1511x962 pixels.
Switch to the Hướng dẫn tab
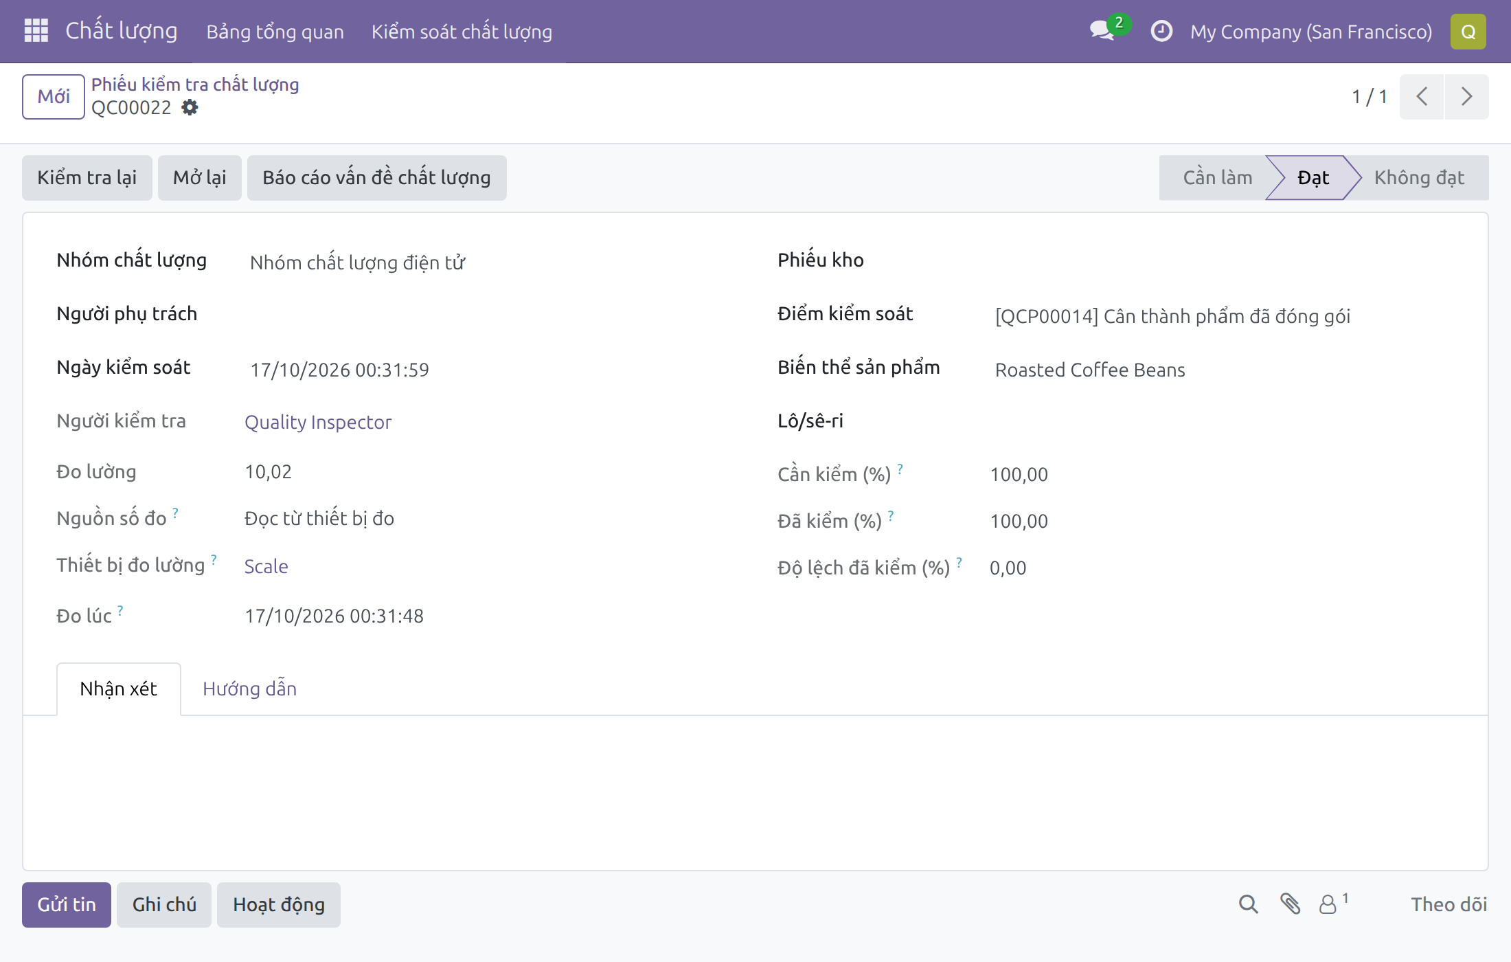coord(249,689)
